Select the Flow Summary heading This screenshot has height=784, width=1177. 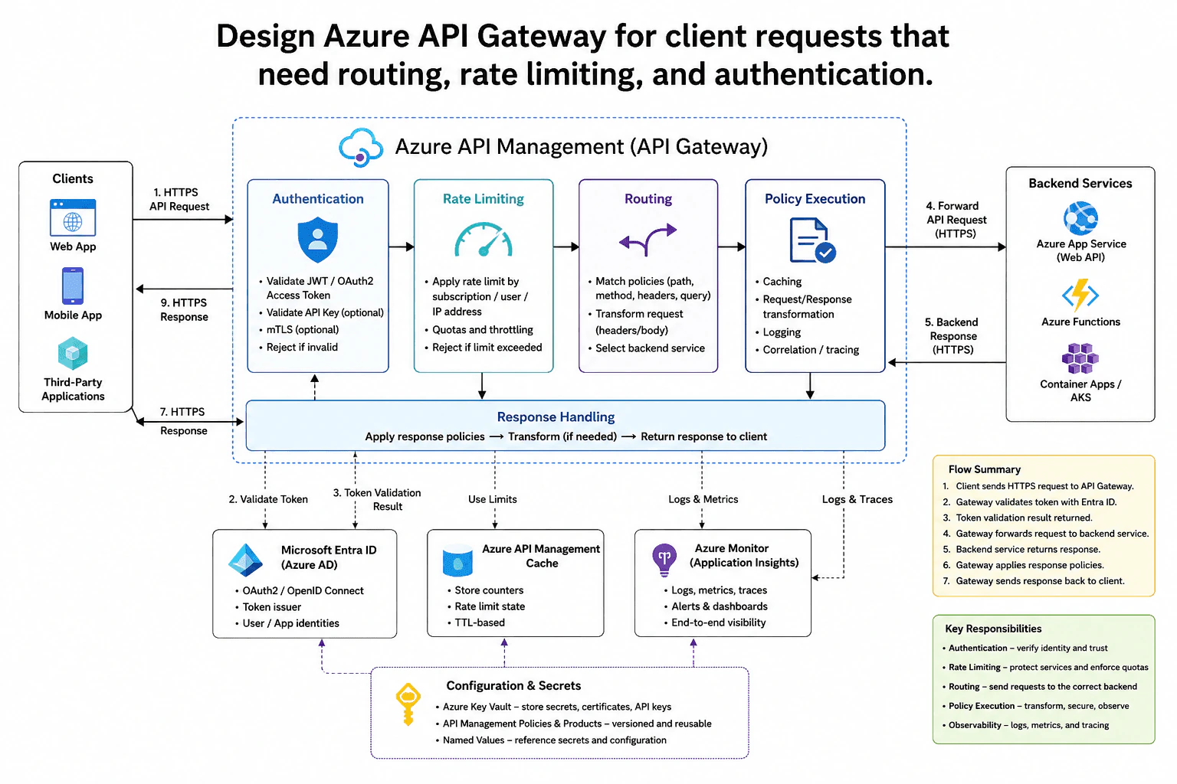985,469
